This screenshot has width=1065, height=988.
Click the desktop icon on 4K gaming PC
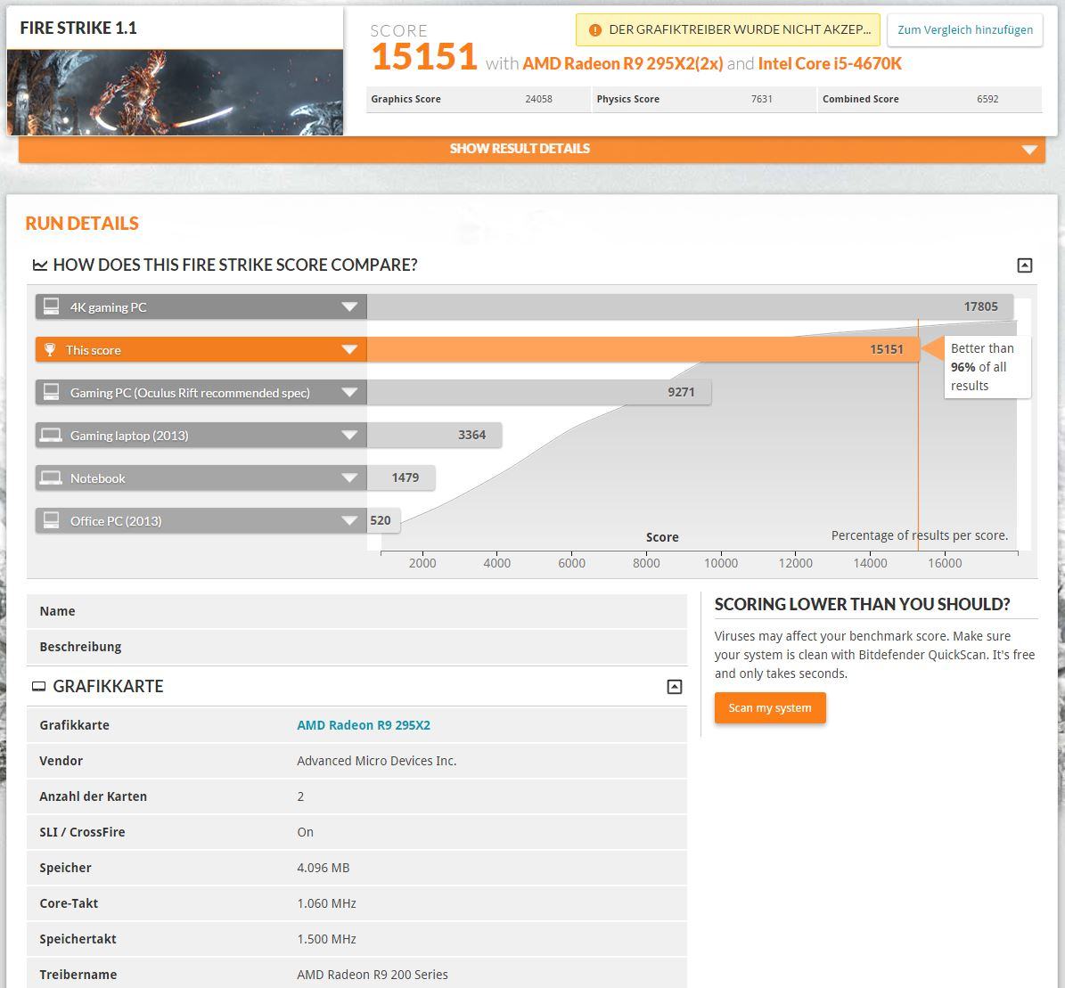click(x=51, y=307)
